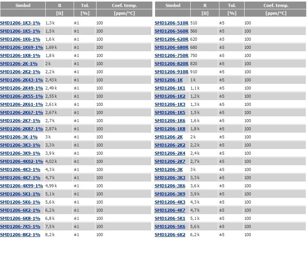Open the SMD1206-510R resistor link
The image size is (307, 273).
(171, 23)
